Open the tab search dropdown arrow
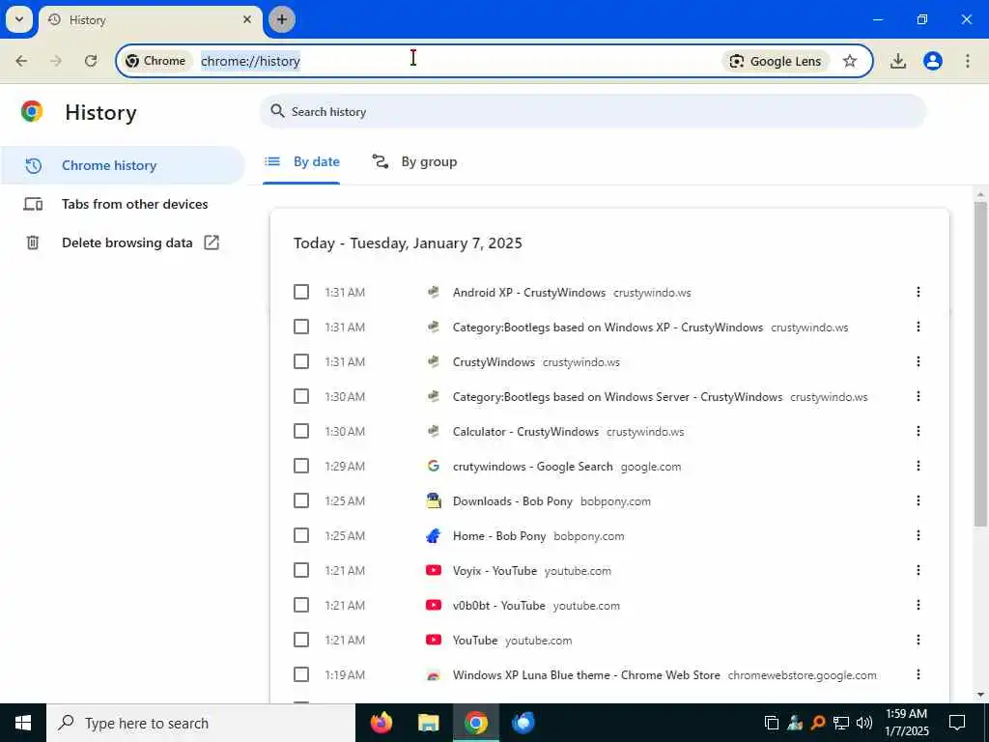The width and height of the screenshot is (989, 742). (x=19, y=19)
